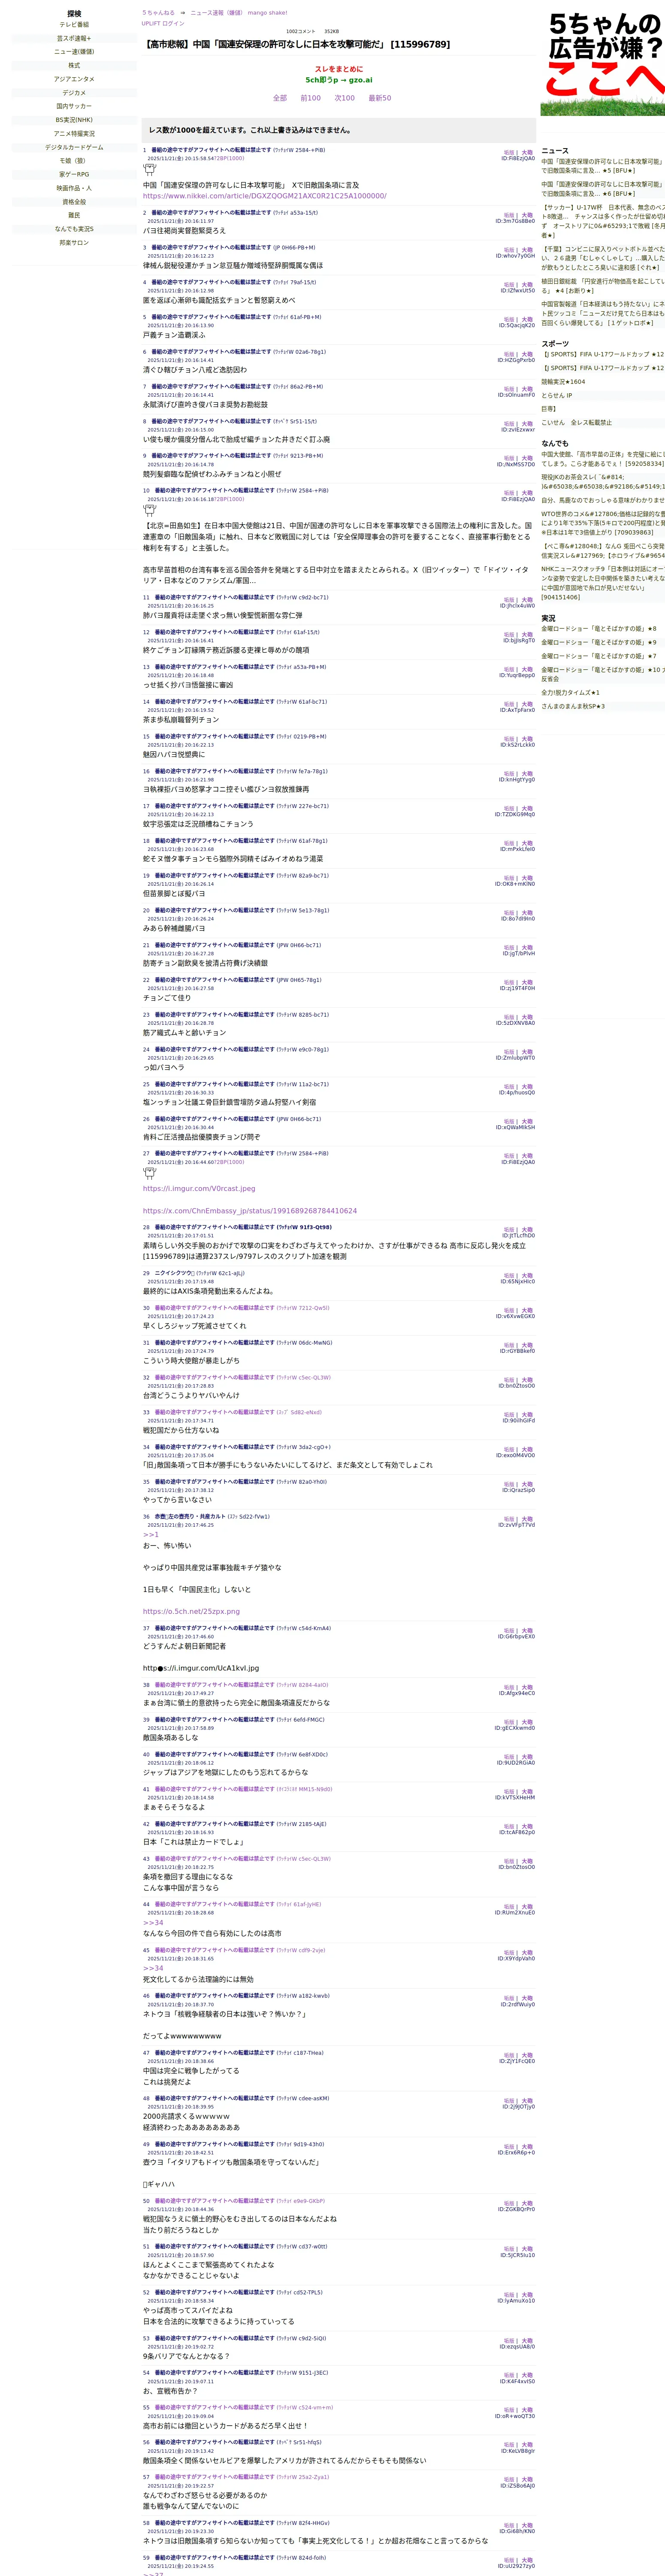Open 芸スポ速報+ board in sidebar
The height and width of the screenshot is (2576, 665).
pos(74,38)
